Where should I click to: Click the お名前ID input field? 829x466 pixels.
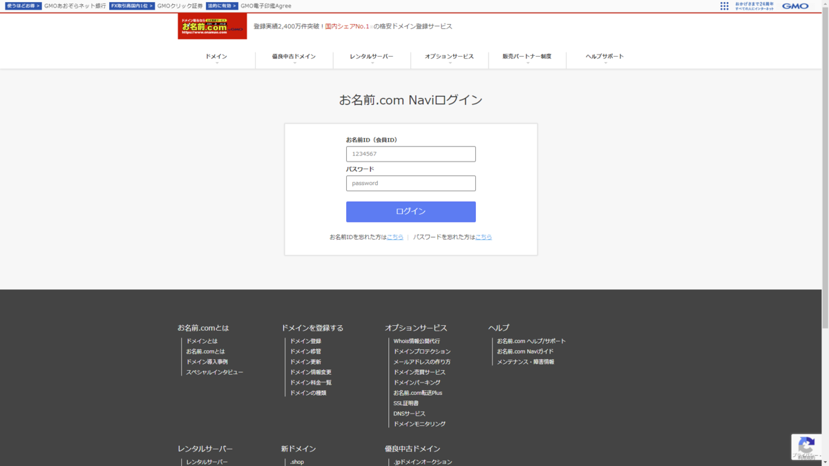411,154
